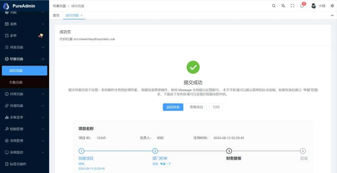Click the 查看项目 button

(196, 107)
